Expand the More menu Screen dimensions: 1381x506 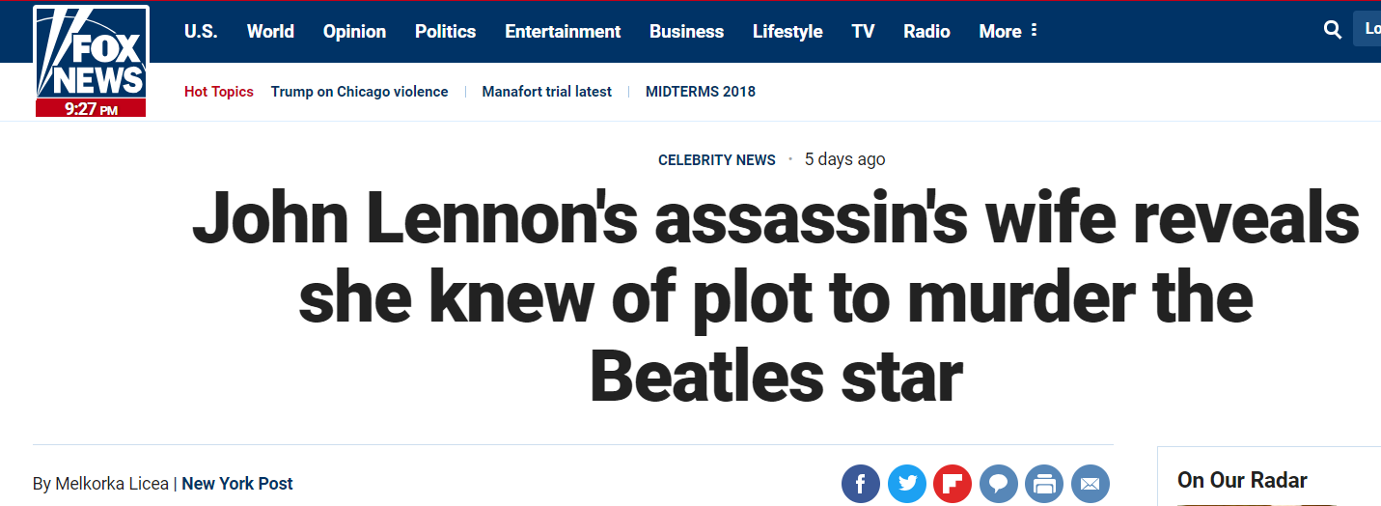click(1008, 31)
